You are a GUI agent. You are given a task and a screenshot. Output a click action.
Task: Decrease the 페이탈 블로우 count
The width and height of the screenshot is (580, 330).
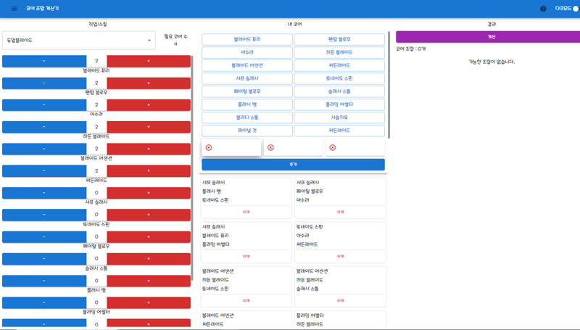point(44,236)
